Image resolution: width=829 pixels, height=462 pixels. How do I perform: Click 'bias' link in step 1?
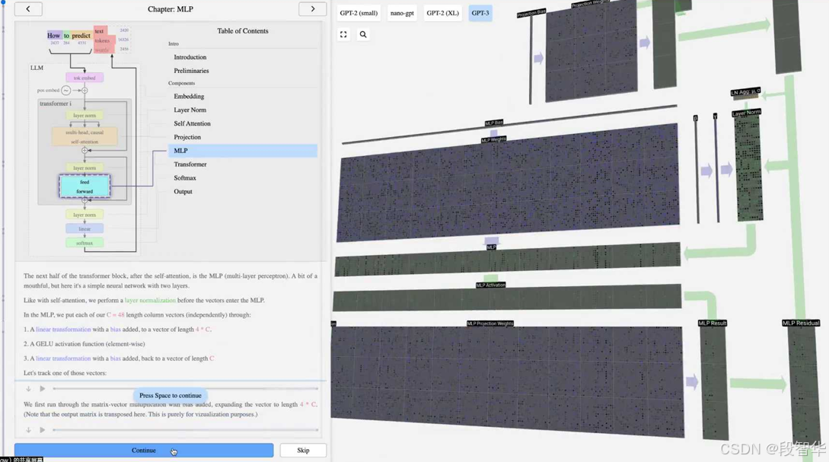(x=115, y=330)
